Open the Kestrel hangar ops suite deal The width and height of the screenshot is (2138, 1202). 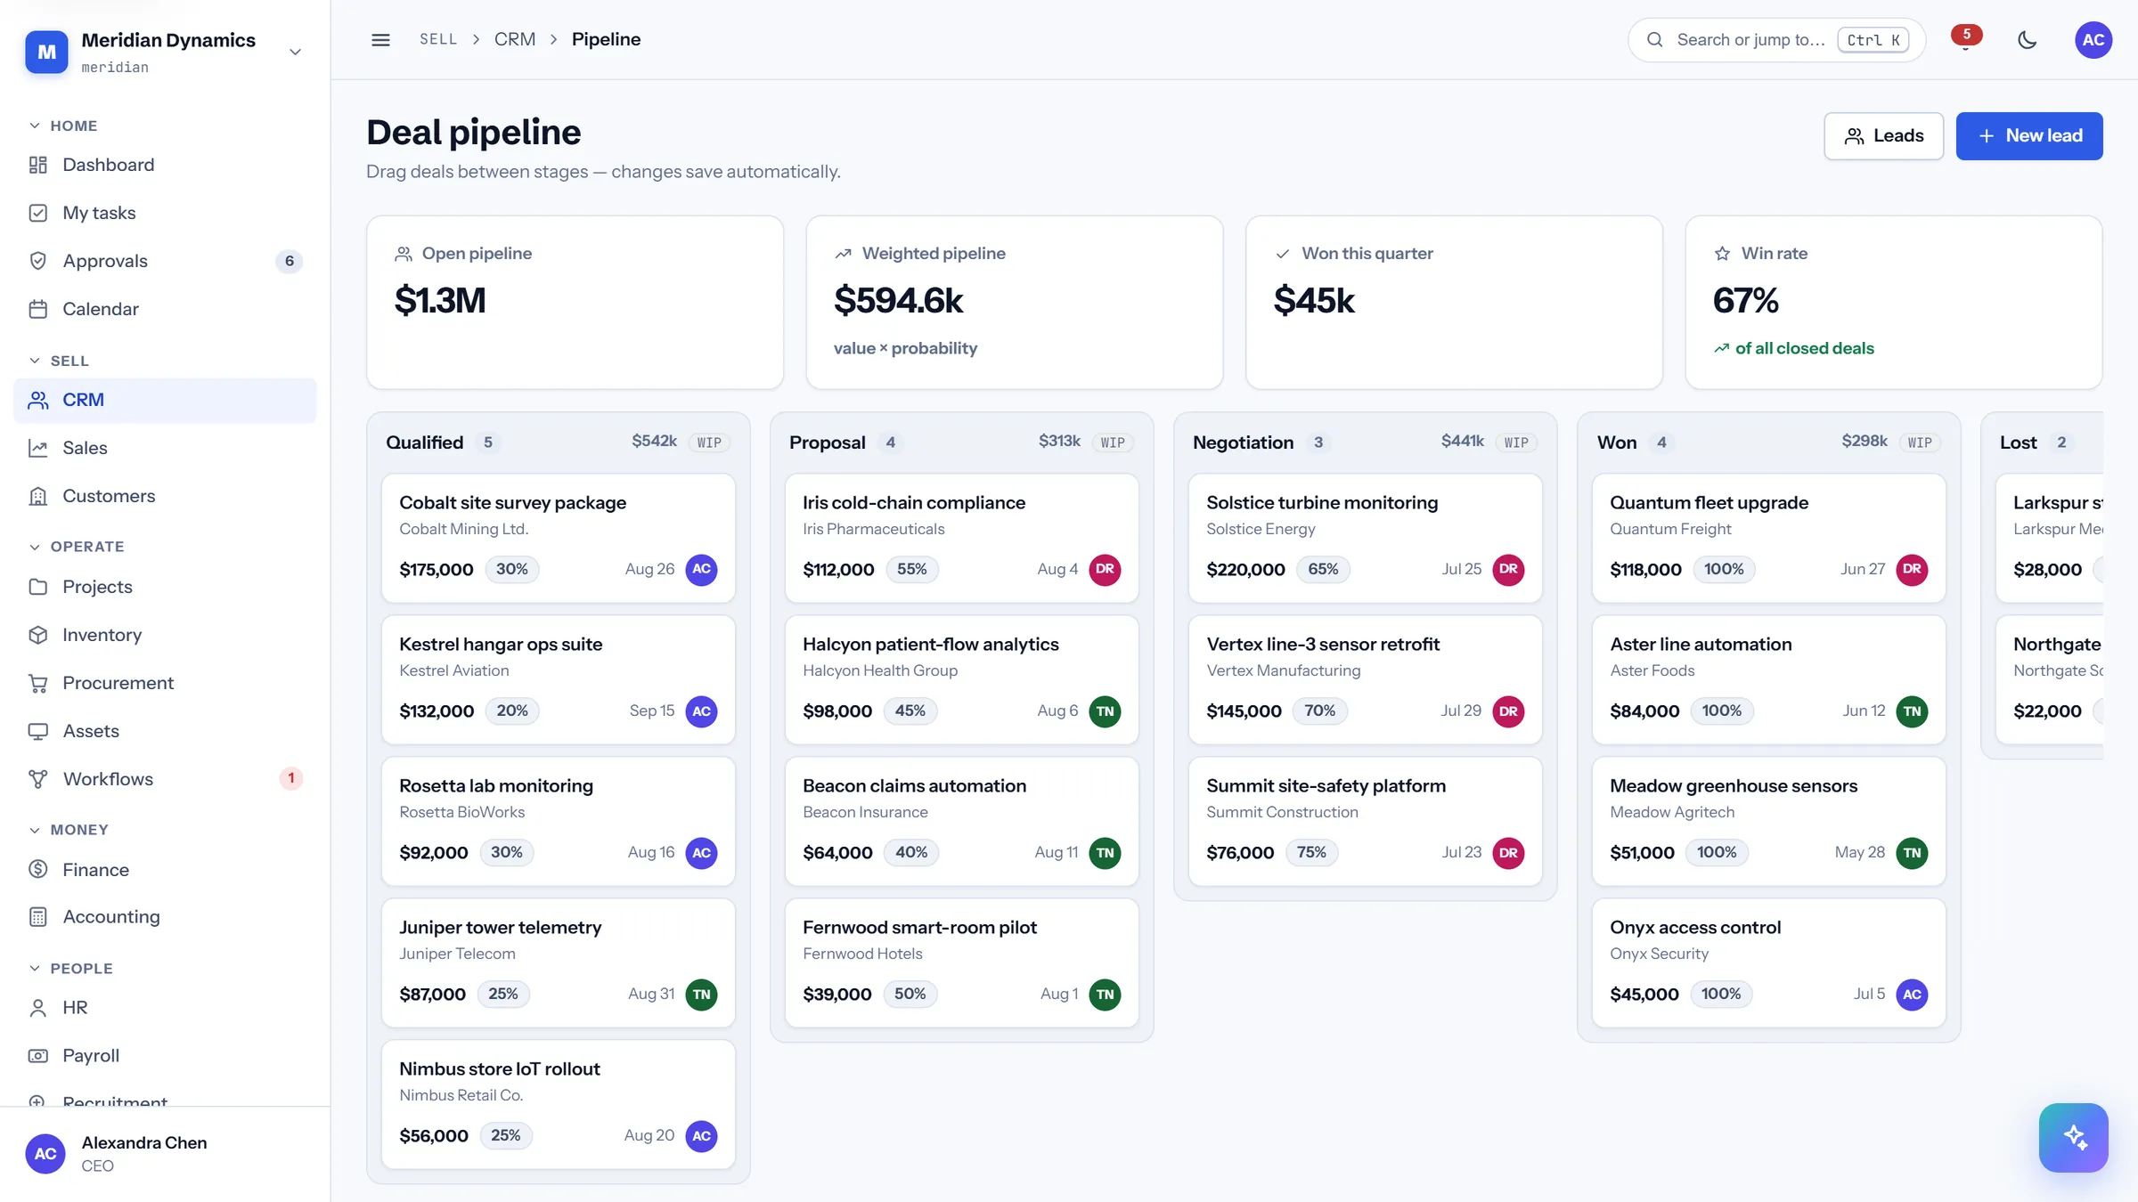[x=558, y=679]
